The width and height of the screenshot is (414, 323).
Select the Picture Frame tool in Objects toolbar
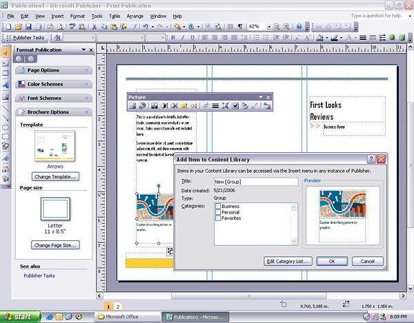pos(6,96)
